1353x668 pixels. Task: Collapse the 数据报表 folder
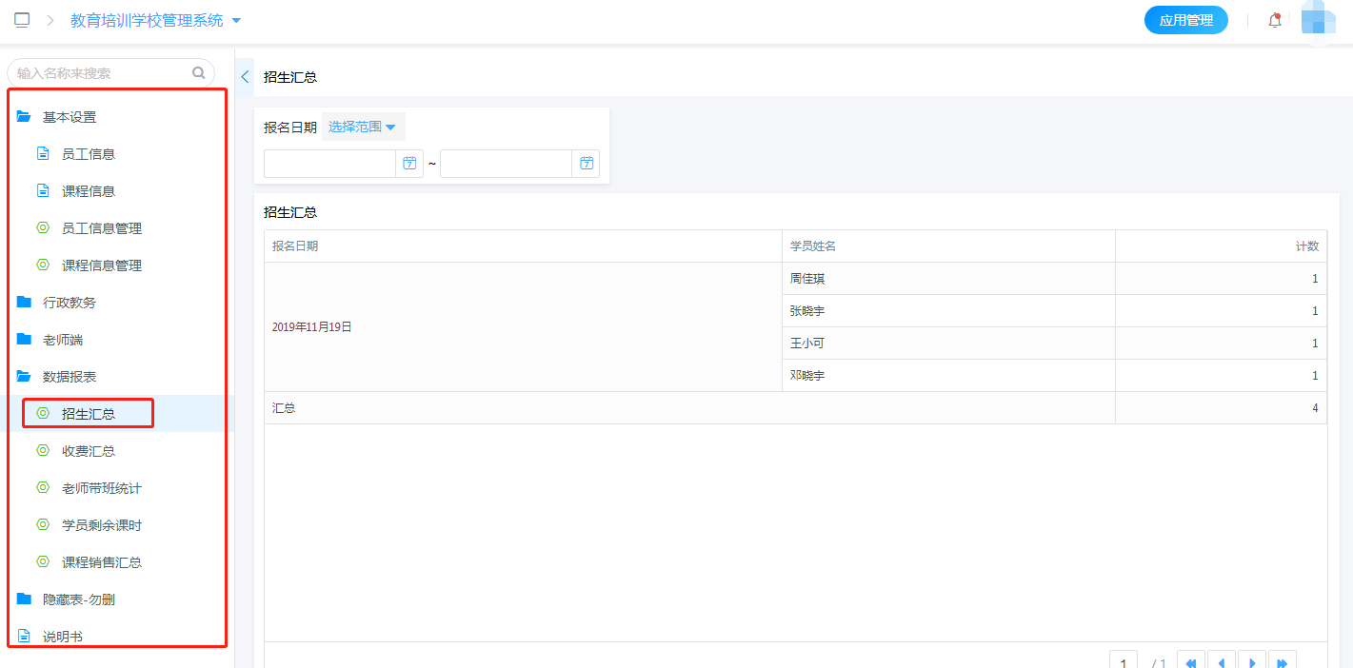70,377
